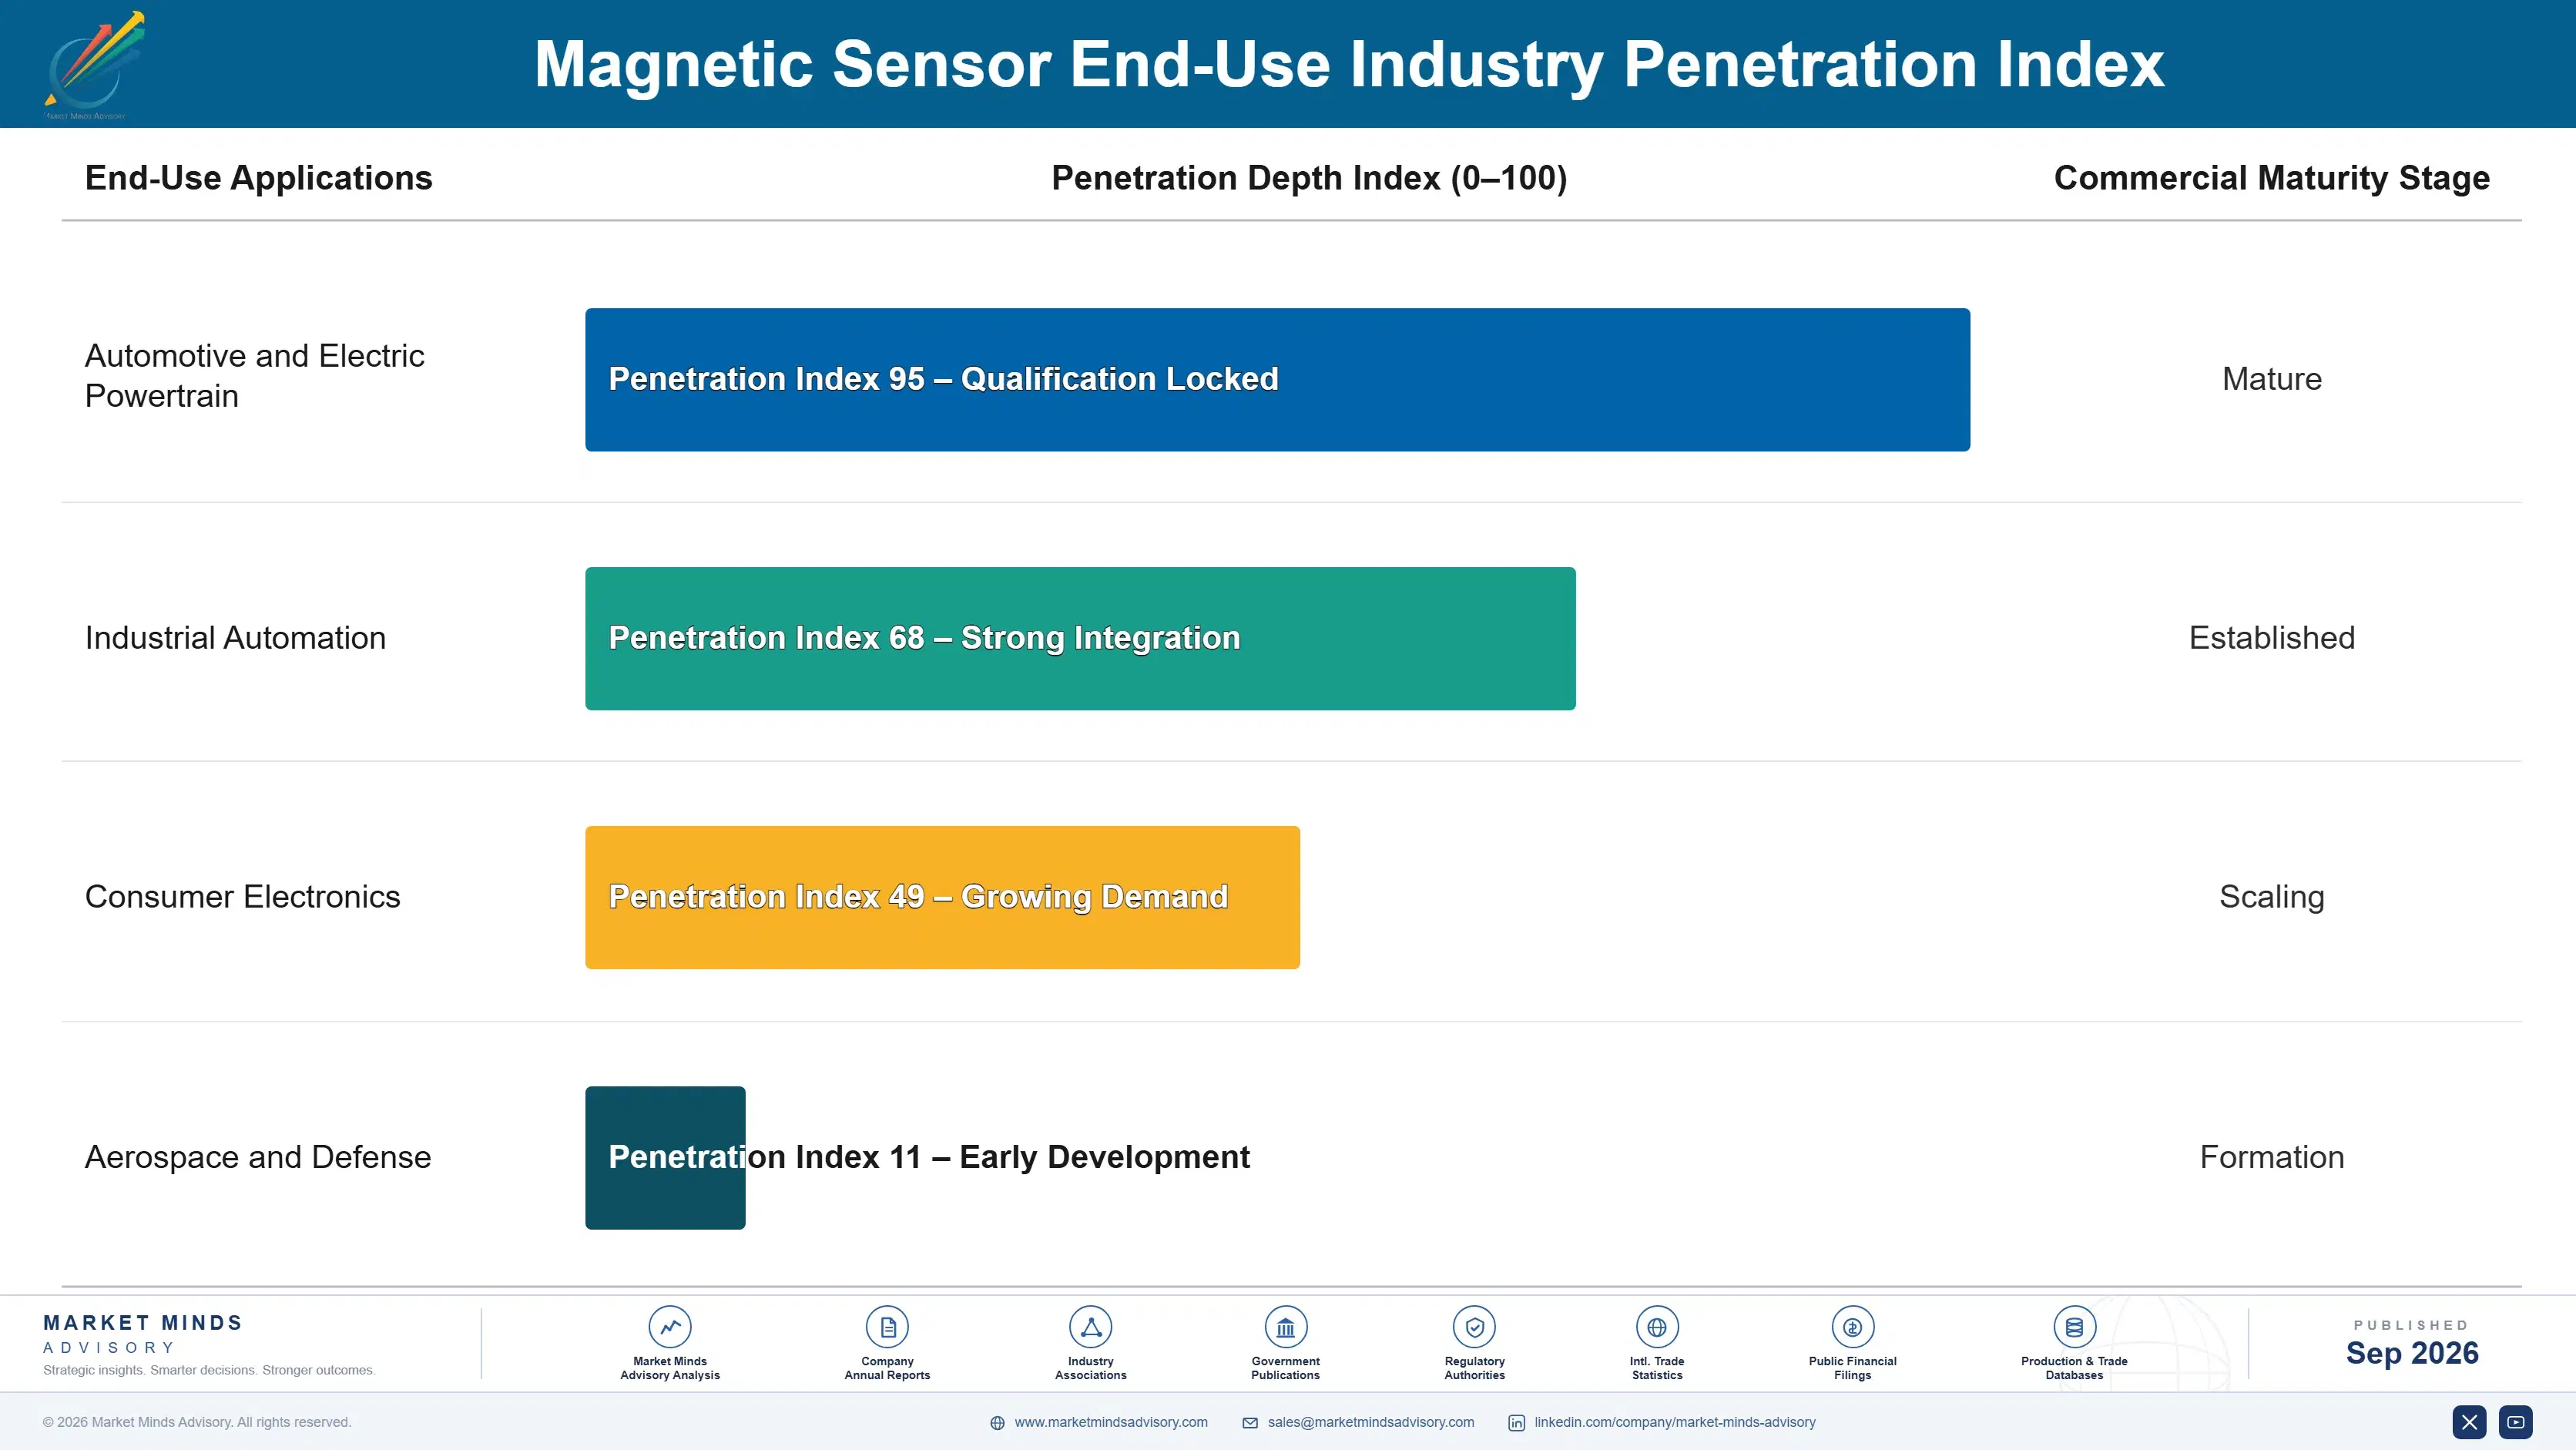
Task: Click the 'Sep 2026' published date
Action: [2411, 1353]
